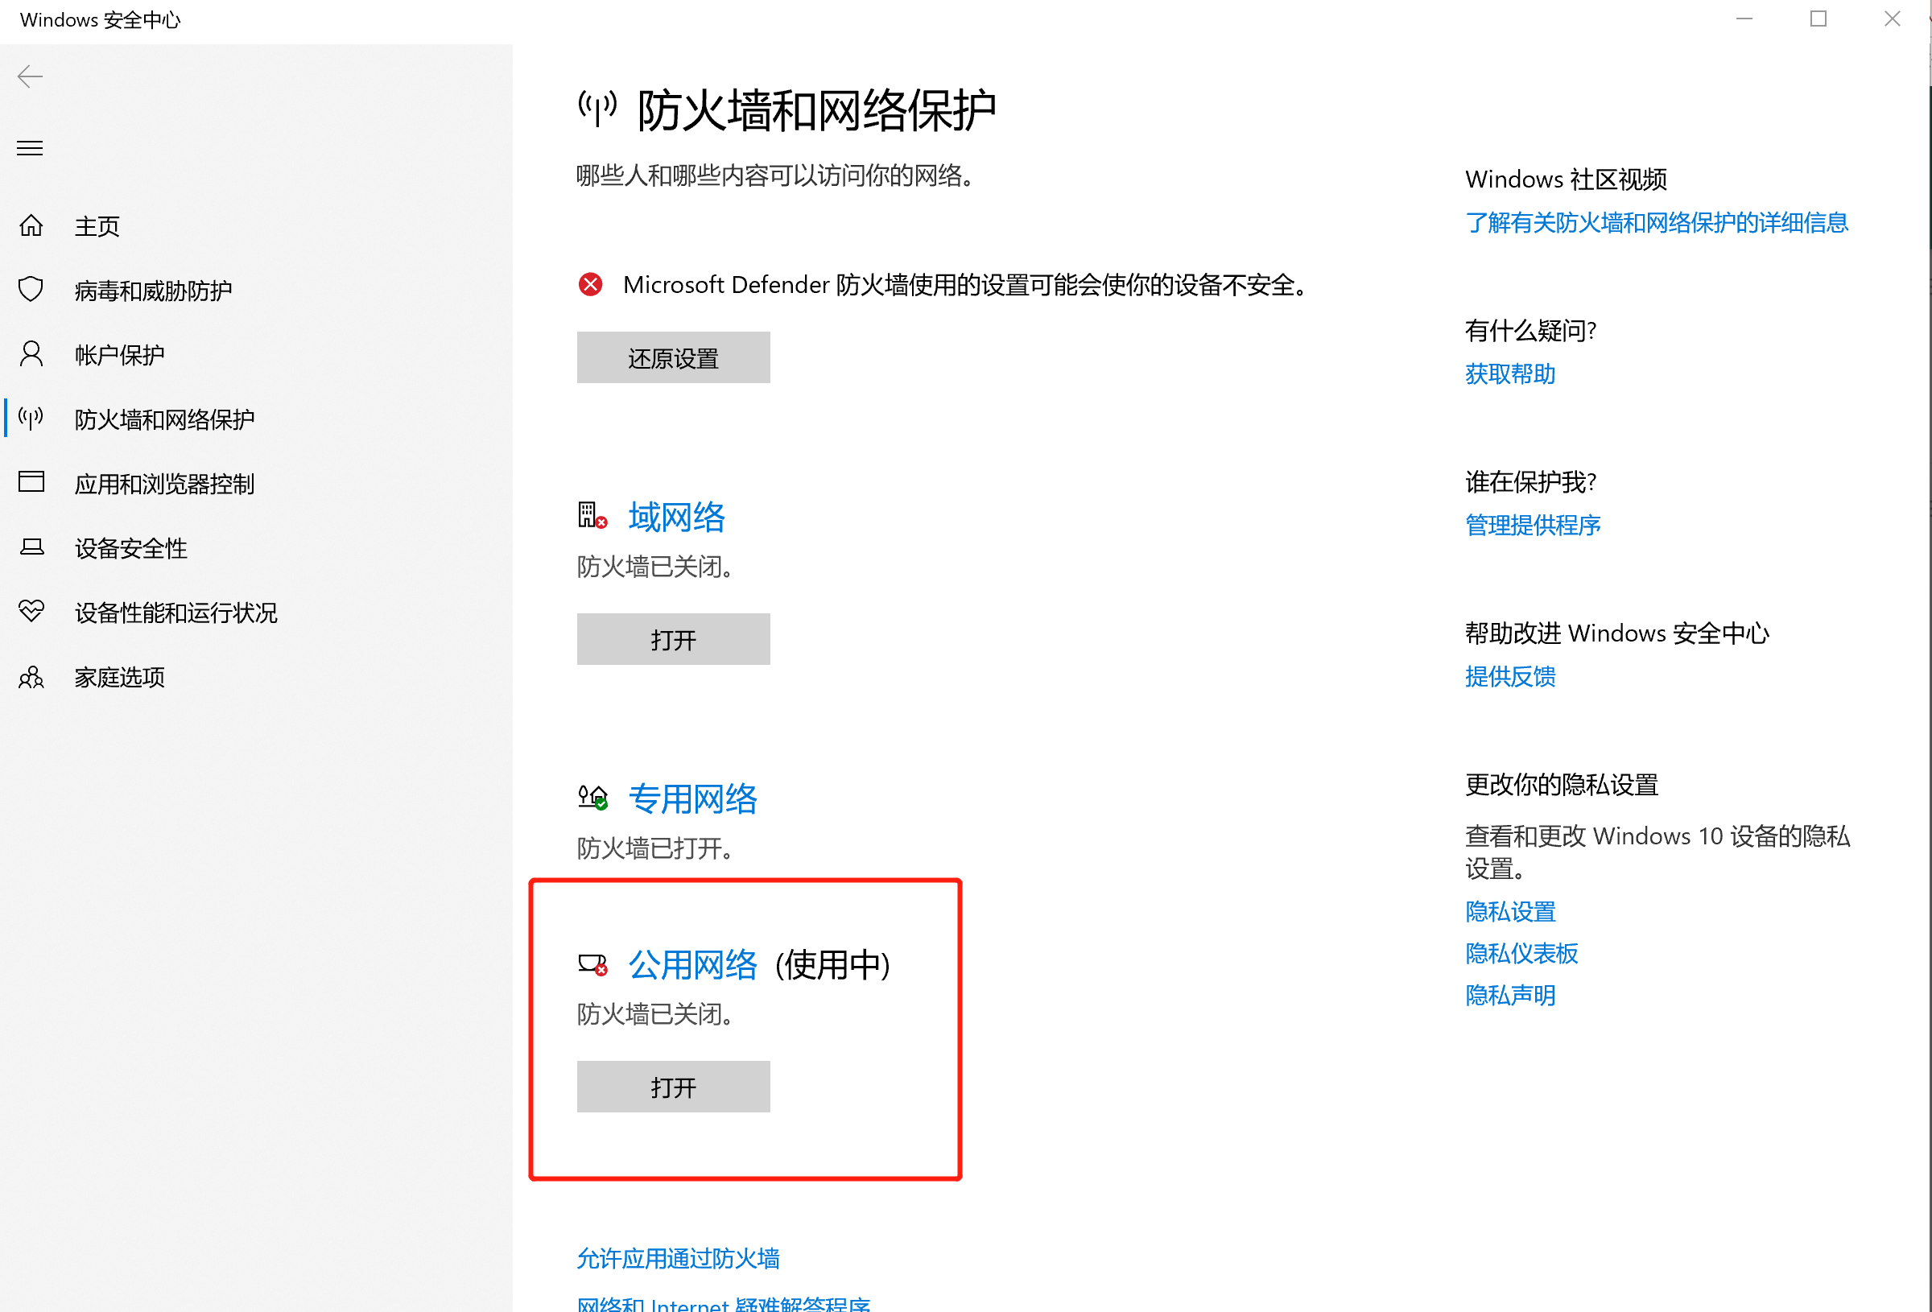Click the 管理提供程序 link

point(1533,525)
